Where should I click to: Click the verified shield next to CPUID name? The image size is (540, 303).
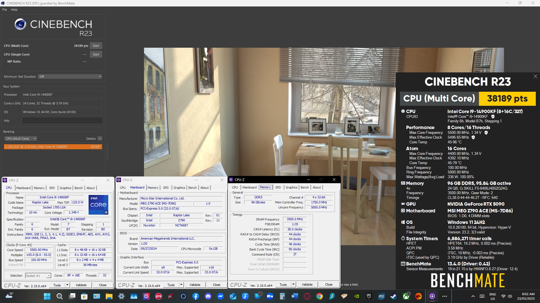coord(493,116)
